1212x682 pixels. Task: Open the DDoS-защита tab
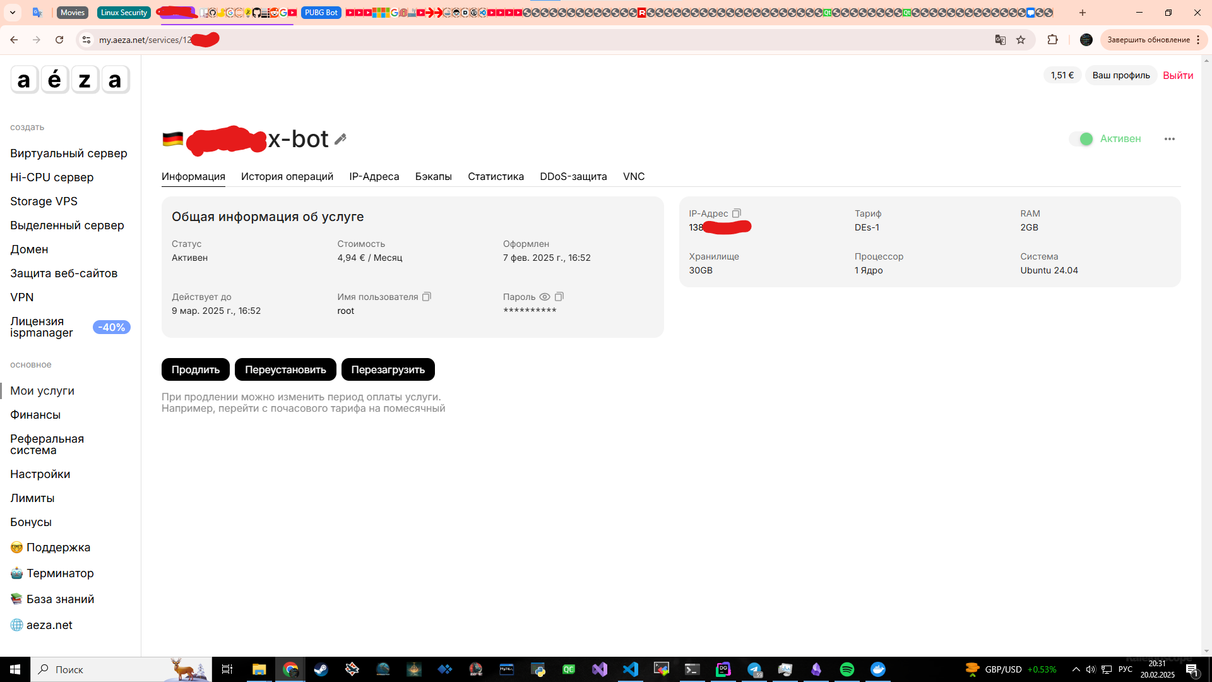[573, 176]
